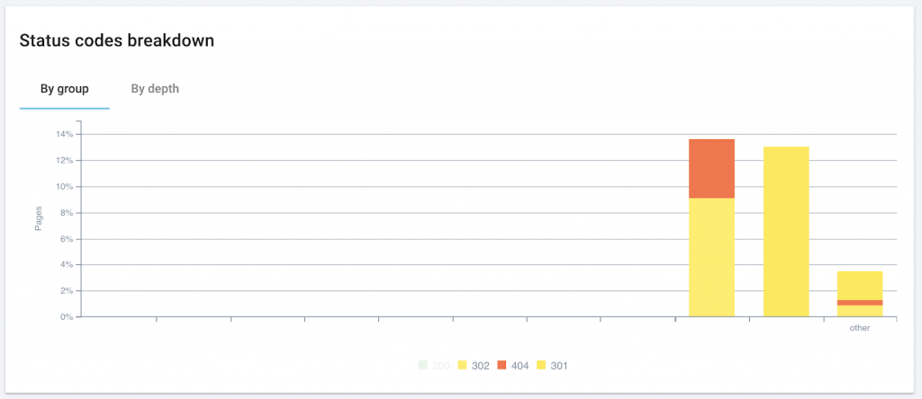Click the orange 404 legend square
922x399 pixels.
[x=501, y=366]
